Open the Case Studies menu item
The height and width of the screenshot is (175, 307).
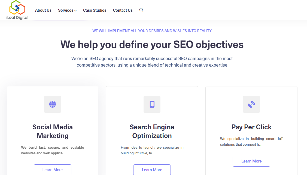[95, 10]
